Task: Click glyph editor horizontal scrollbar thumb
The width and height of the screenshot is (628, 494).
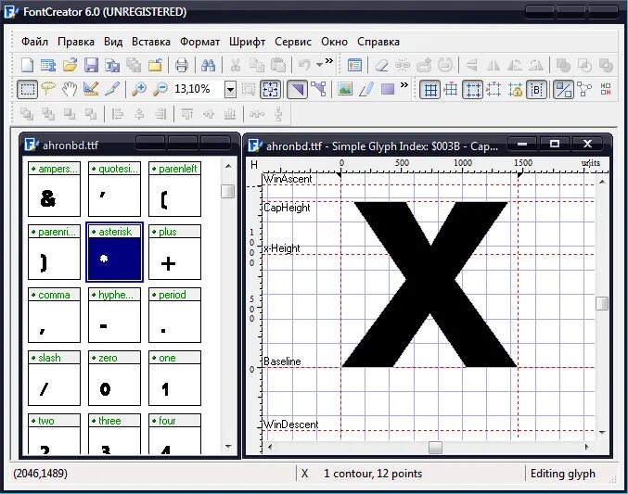Action: click(x=435, y=447)
